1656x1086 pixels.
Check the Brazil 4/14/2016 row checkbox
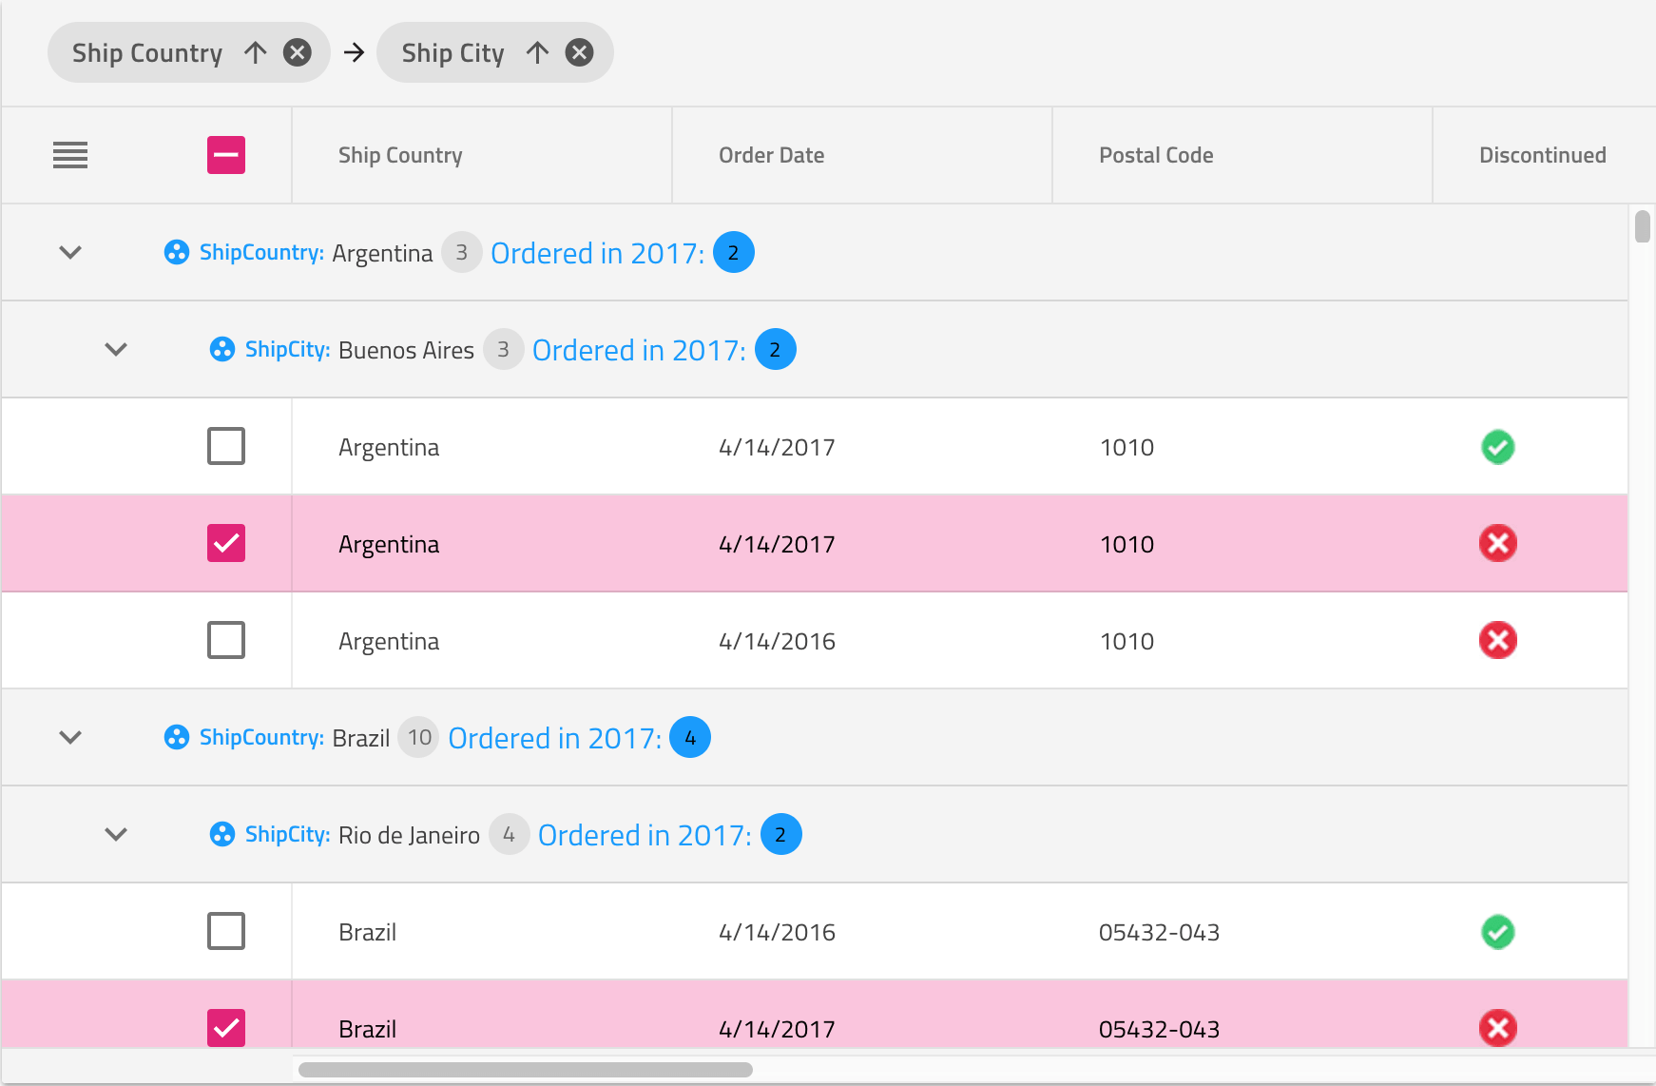[x=226, y=931]
